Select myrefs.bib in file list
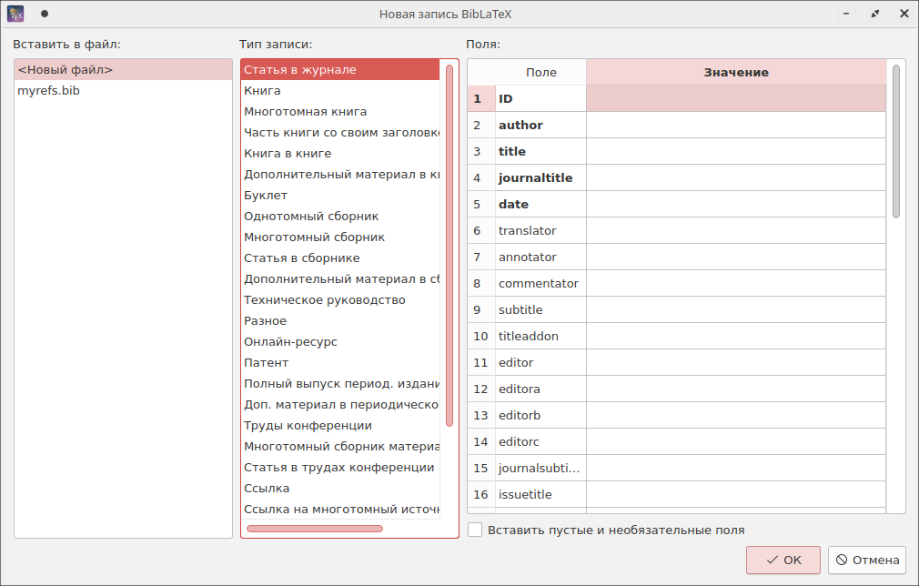Screen dimensions: 919x586 pos(123,91)
